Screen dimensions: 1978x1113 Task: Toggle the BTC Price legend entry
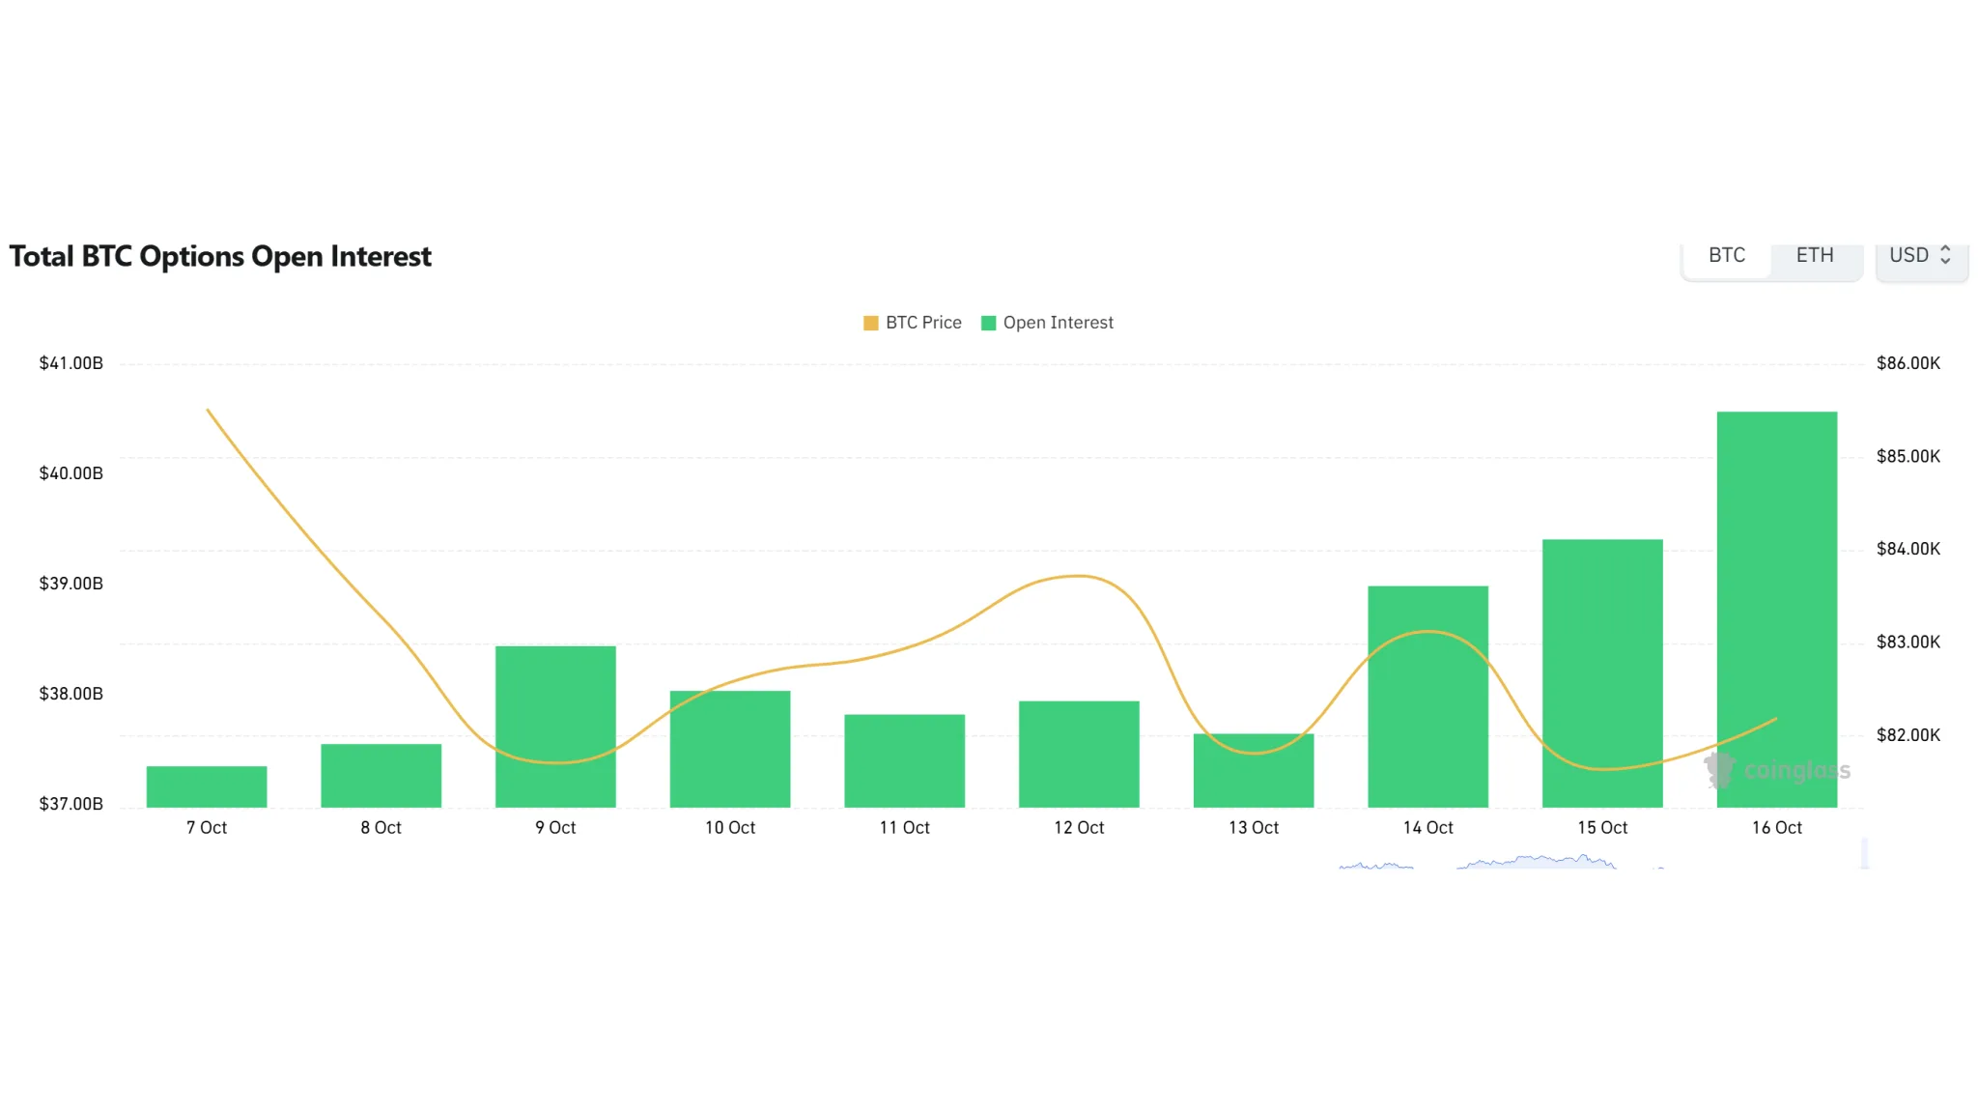(x=913, y=323)
